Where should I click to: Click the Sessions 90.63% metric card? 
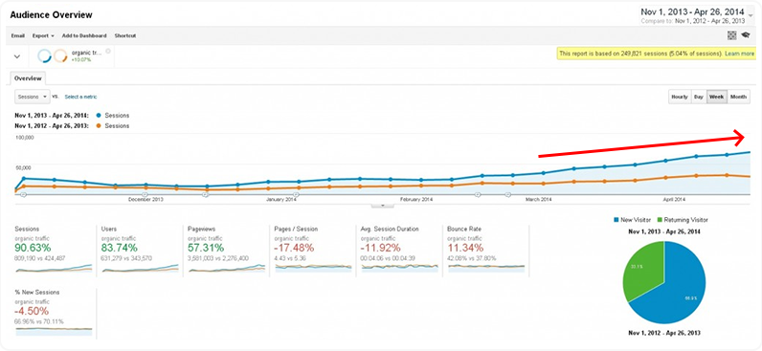coord(54,251)
